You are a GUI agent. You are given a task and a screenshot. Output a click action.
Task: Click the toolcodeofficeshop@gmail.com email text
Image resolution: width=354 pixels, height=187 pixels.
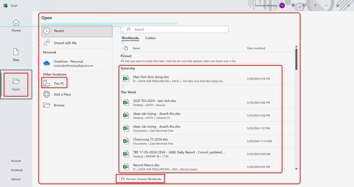pyautogui.click(x=73, y=66)
